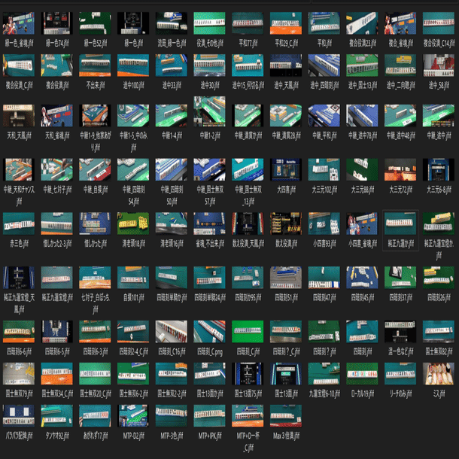The image size is (459, 459).
Task: Select the 複合役満23.jfif thumbnail
Action: point(362,23)
